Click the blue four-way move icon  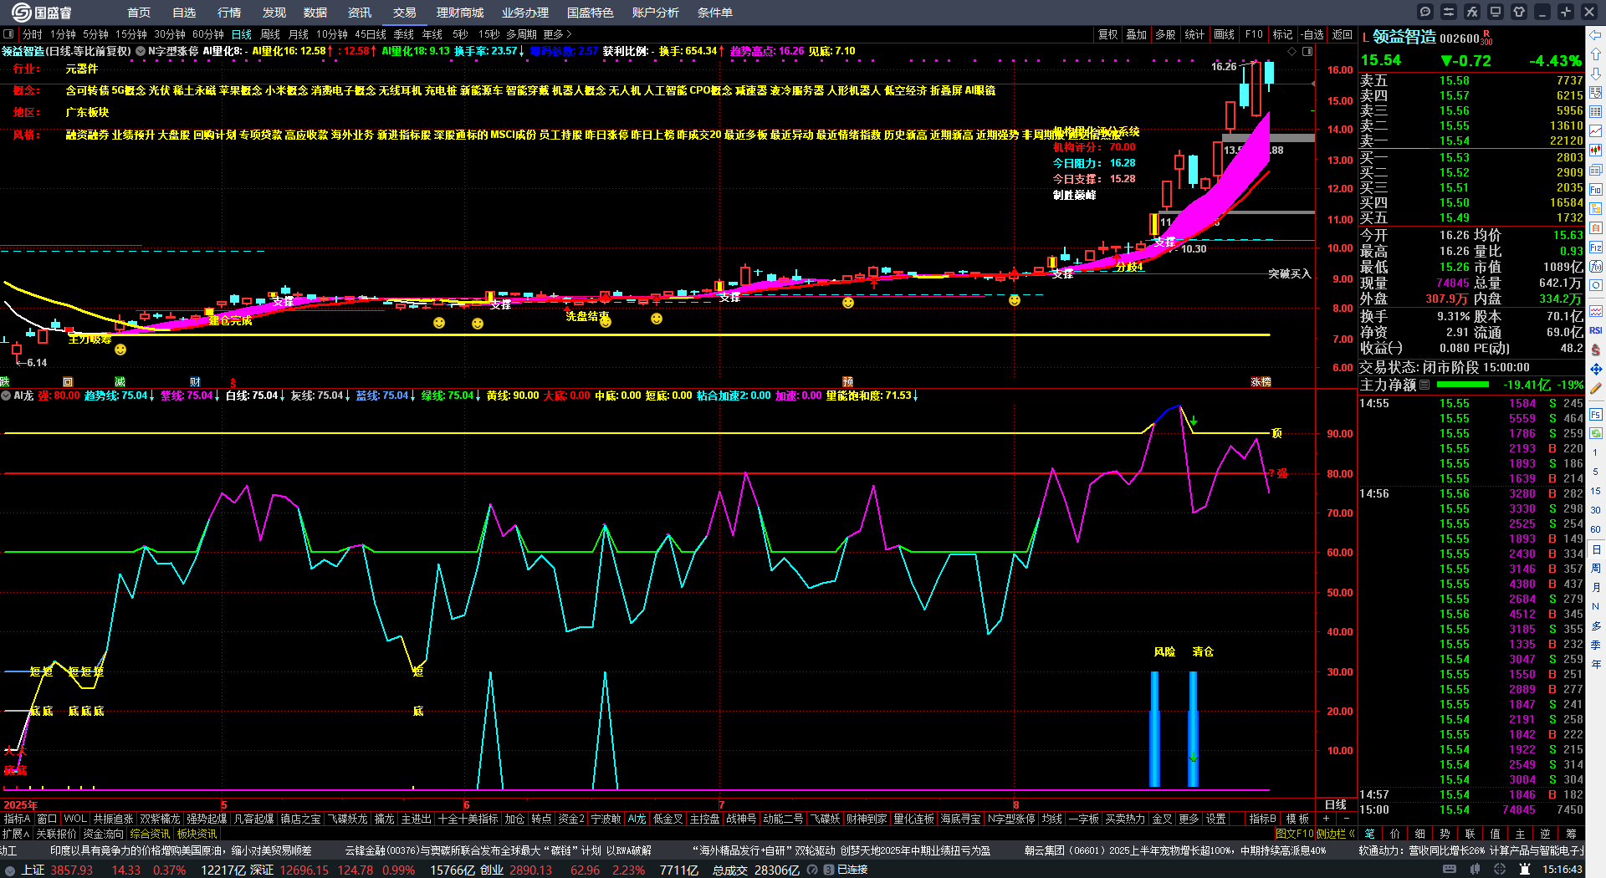click(1596, 369)
